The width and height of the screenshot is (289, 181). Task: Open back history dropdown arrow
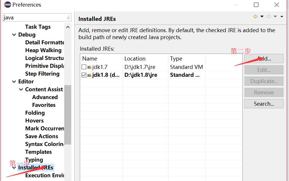coord(262,17)
